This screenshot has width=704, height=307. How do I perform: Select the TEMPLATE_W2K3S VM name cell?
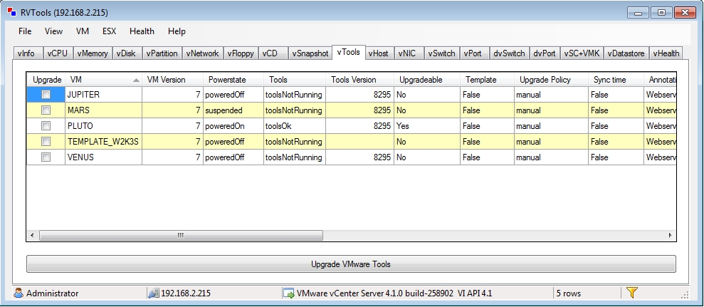(104, 142)
